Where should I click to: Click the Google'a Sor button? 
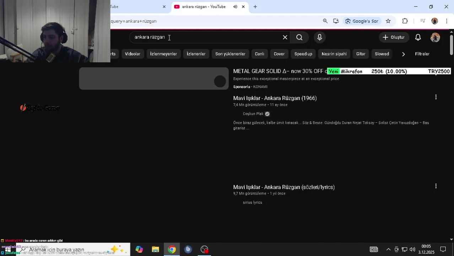[x=362, y=21]
